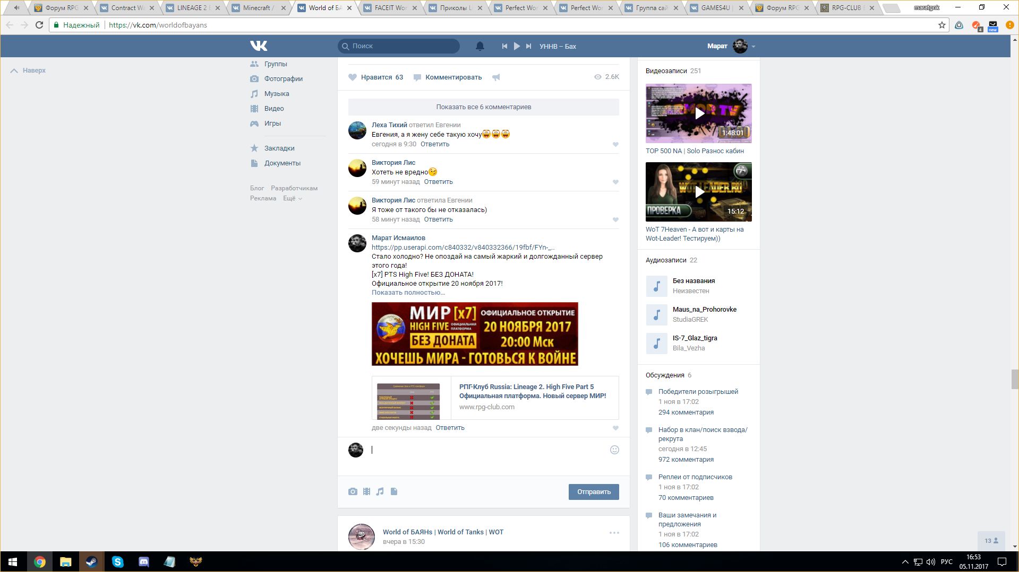The image size is (1019, 572).
Task: Open post options three-dot menu
Action: (614, 533)
